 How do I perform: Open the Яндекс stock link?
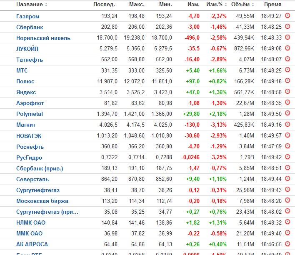pyautogui.click(x=26, y=92)
